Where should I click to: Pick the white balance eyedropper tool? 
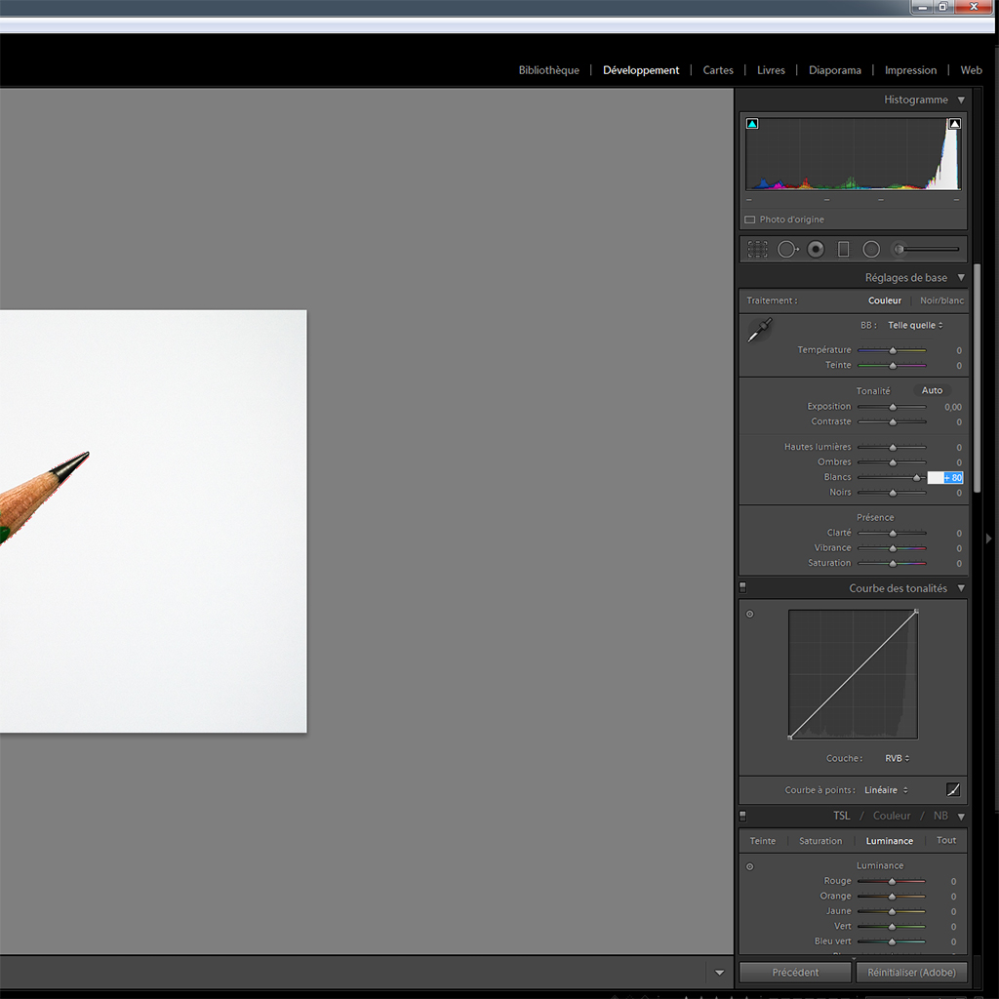click(759, 331)
